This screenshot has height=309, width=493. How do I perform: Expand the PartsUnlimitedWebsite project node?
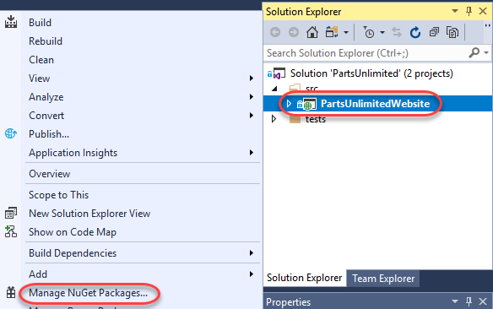click(x=289, y=103)
